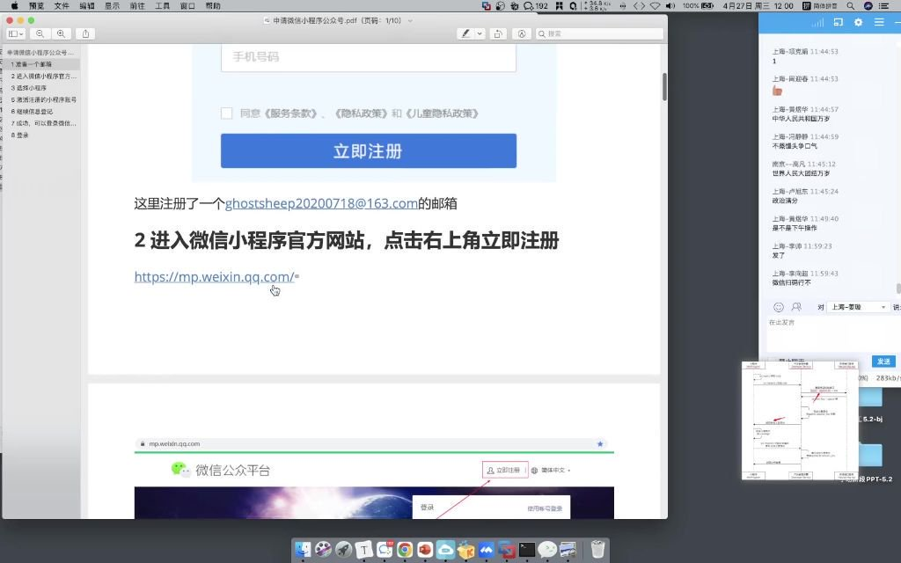This screenshot has width=901, height=563.
Task: Open Typora T icon in Dock
Action: click(363, 550)
